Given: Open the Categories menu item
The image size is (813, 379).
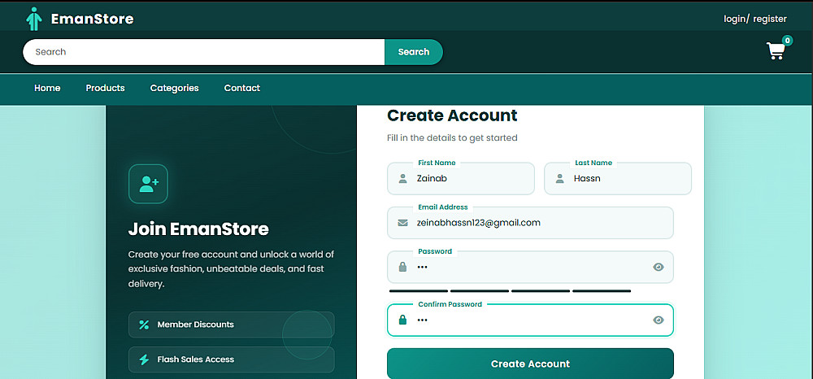Looking at the screenshot, I should click(174, 88).
